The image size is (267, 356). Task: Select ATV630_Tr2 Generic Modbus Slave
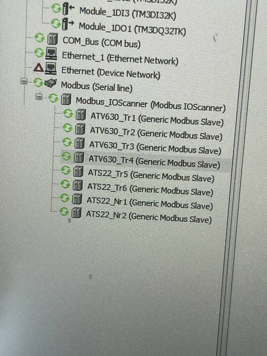click(x=156, y=133)
